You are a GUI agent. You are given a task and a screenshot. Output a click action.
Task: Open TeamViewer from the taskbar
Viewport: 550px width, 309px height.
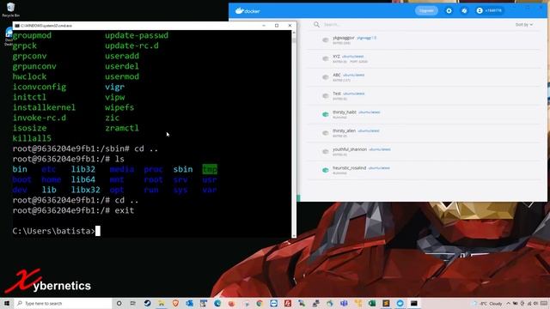click(x=273, y=303)
